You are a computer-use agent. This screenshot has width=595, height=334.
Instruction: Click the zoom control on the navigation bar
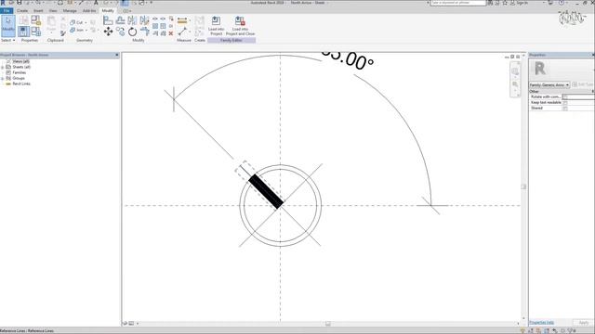coord(515,84)
